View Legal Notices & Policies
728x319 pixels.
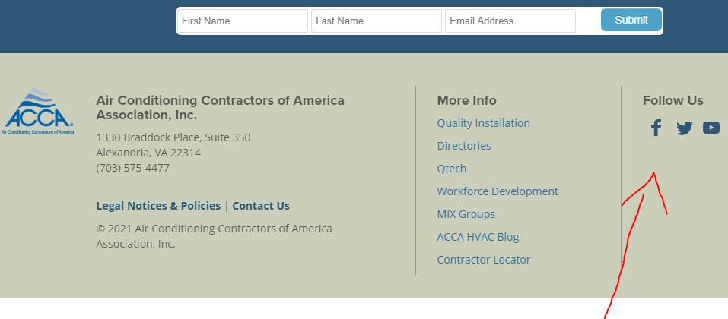coord(158,206)
